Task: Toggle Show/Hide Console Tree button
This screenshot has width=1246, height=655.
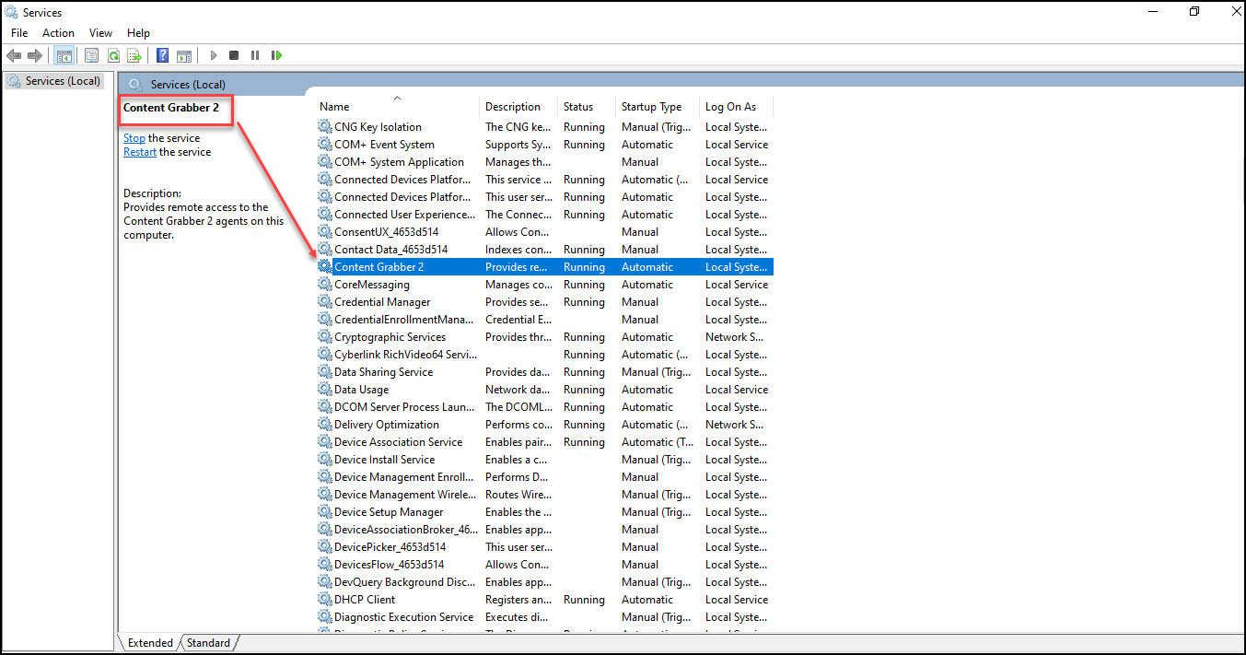Action: tap(64, 55)
